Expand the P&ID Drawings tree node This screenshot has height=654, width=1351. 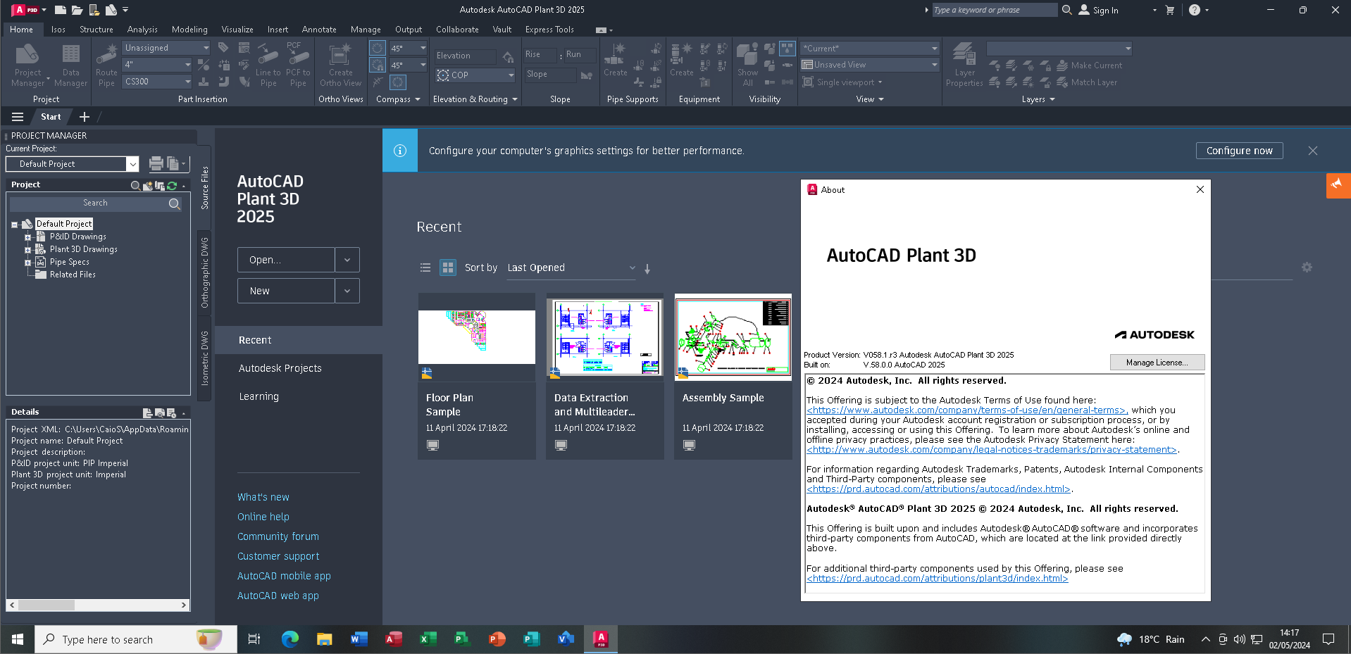point(27,237)
